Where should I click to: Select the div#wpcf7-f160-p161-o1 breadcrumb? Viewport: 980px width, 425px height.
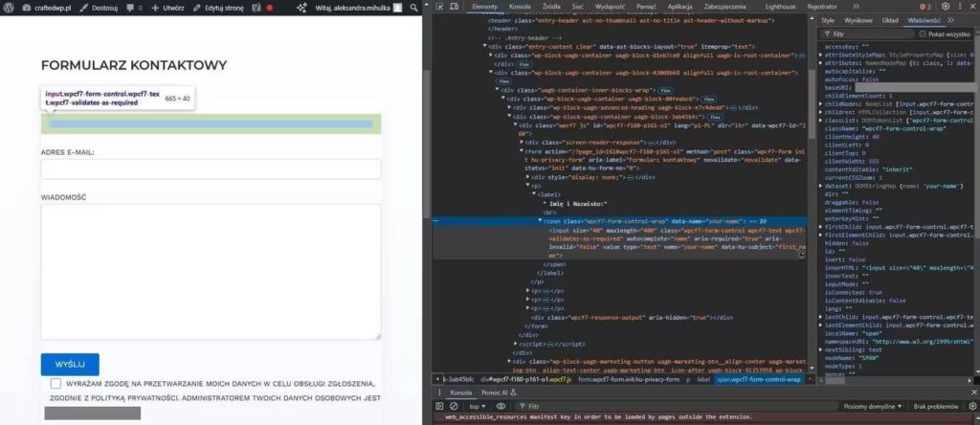[525, 379]
